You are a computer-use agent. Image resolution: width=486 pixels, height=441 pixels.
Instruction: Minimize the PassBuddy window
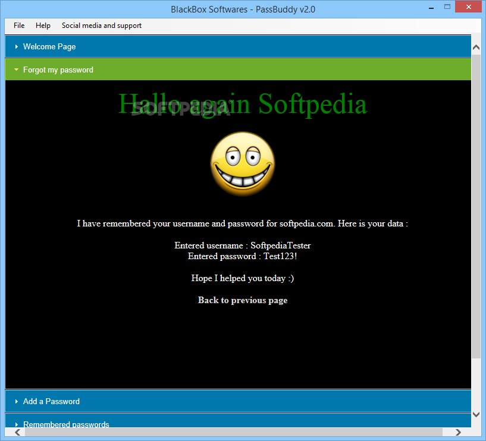click(431, 8)
